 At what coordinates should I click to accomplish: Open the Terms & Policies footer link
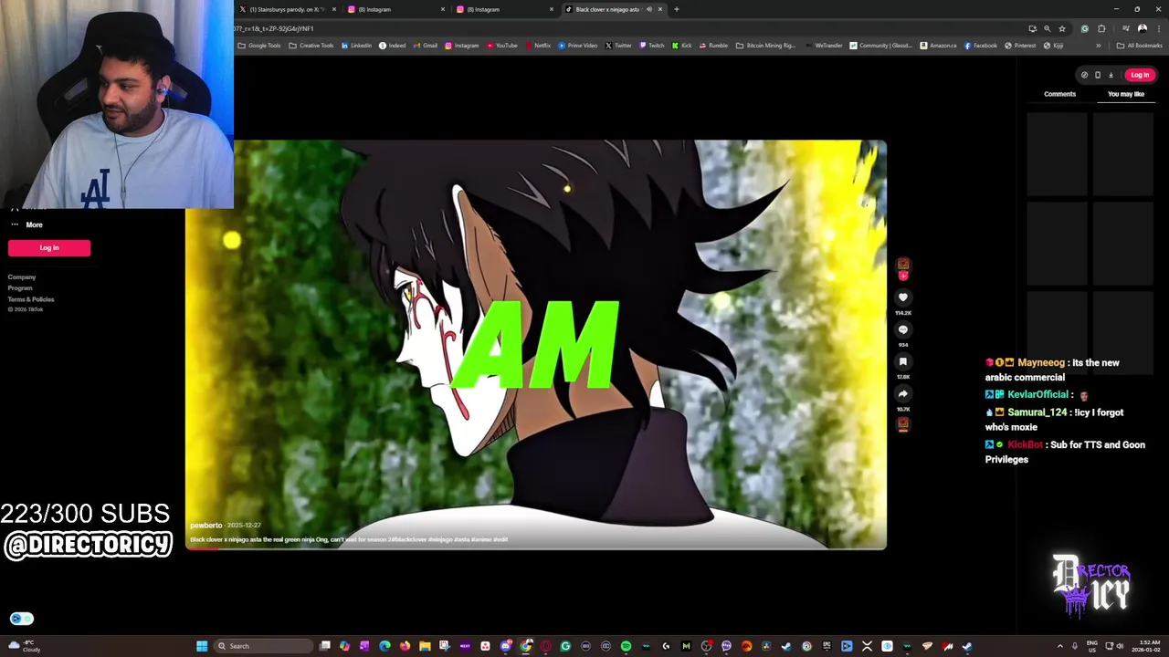point(31,299)
